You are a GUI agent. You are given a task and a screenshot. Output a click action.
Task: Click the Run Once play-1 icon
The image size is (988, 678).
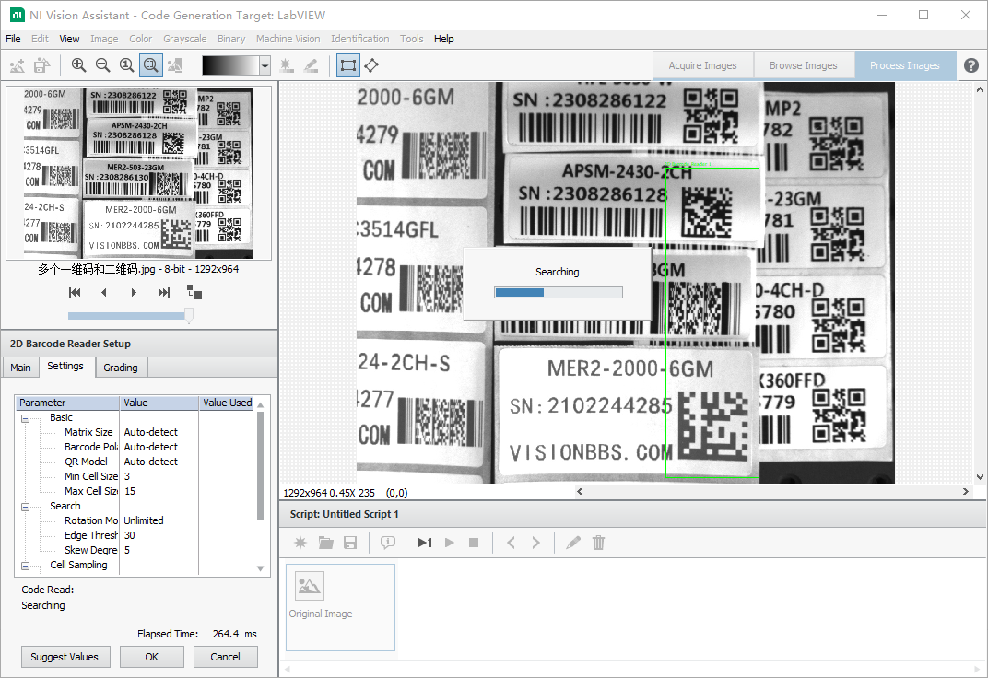pyautogui.click(x=425, y=543)
